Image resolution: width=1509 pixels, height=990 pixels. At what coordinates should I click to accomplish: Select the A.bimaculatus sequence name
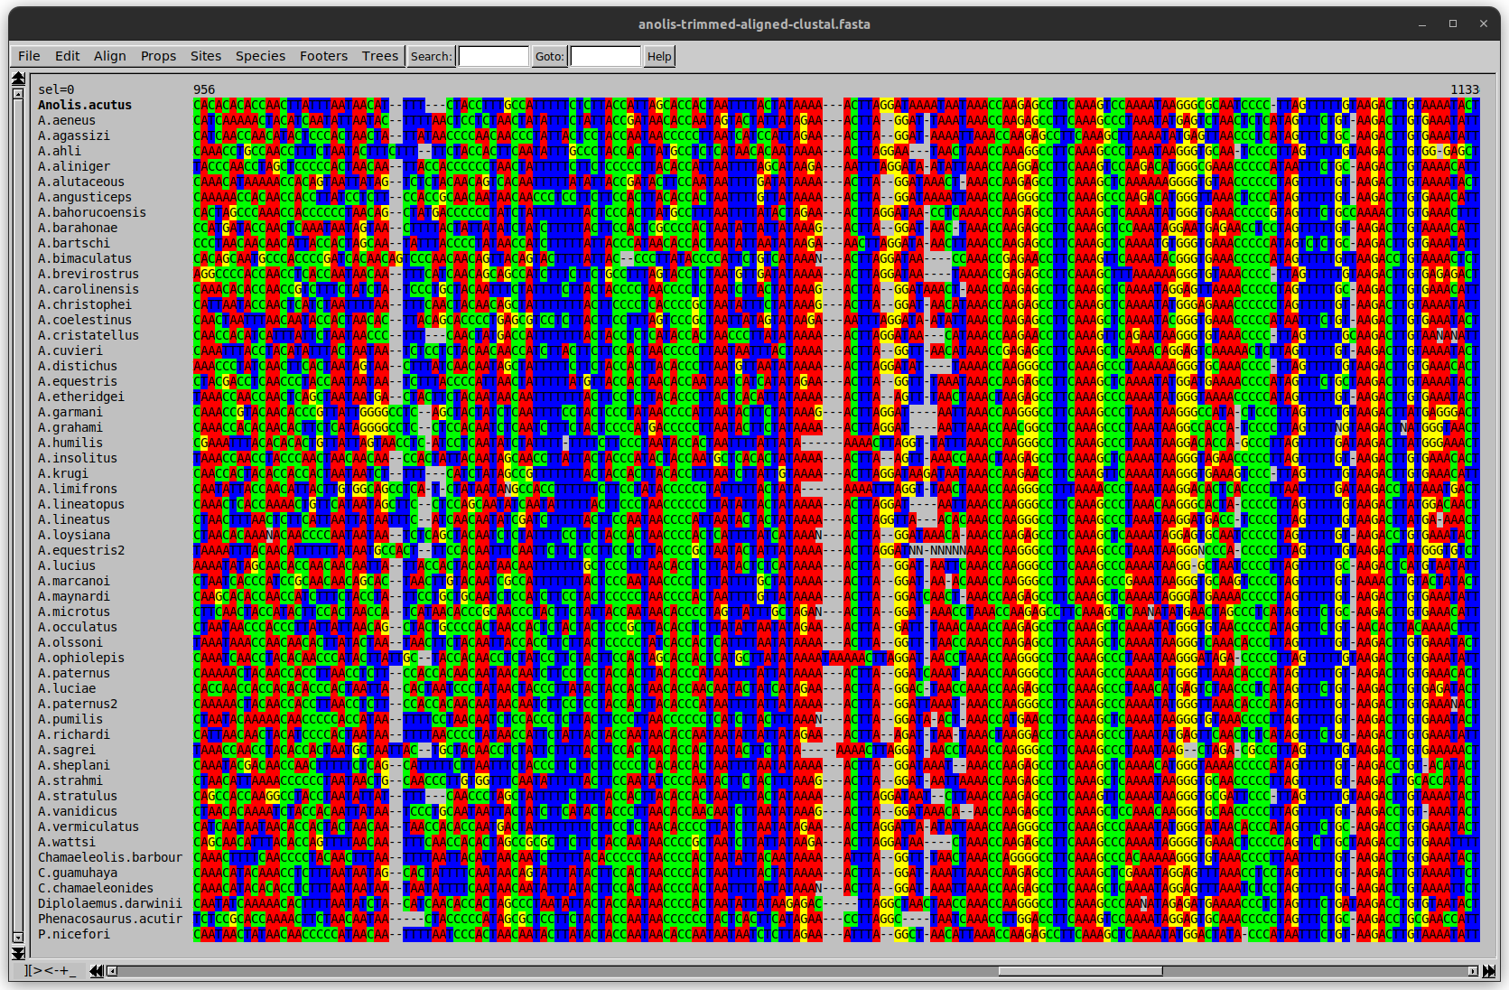pyautogui.click(x=85, y=258)
